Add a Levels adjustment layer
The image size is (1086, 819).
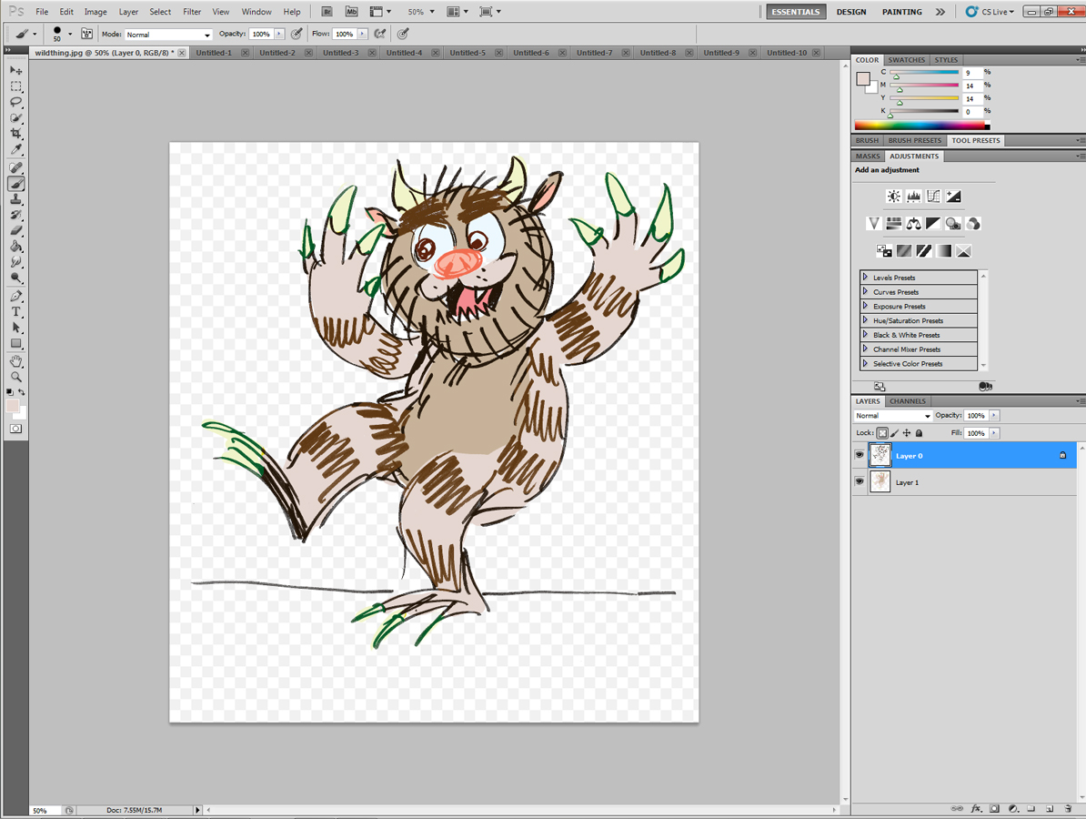(913, 196)
